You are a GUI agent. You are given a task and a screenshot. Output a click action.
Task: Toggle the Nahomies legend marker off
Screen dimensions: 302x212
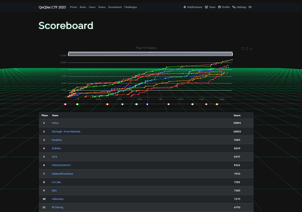[217, 104]
